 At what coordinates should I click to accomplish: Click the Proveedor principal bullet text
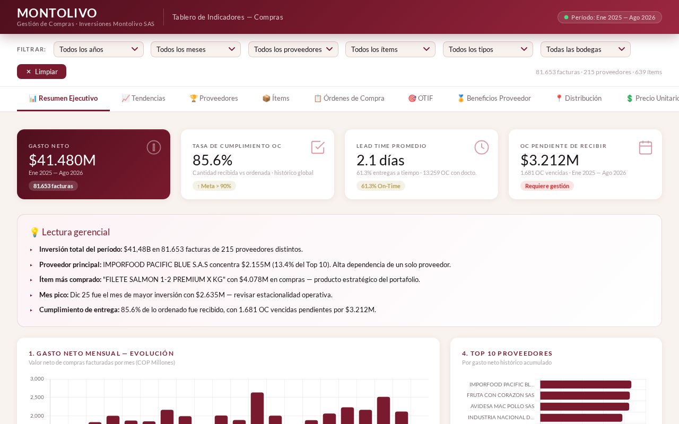coord(245,264)
